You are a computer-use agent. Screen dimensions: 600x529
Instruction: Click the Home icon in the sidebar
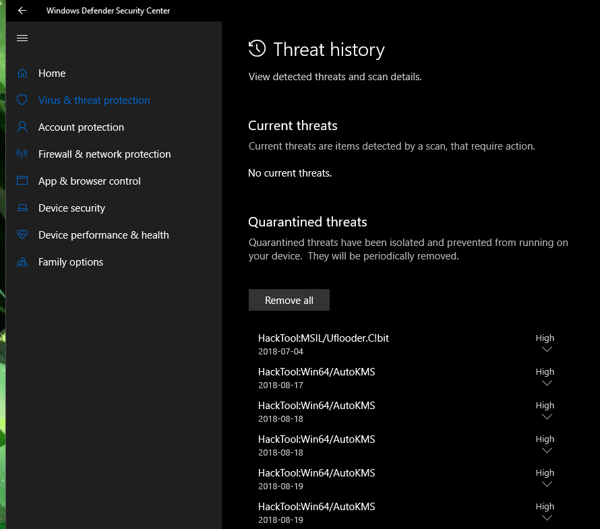tap(23, 73)
